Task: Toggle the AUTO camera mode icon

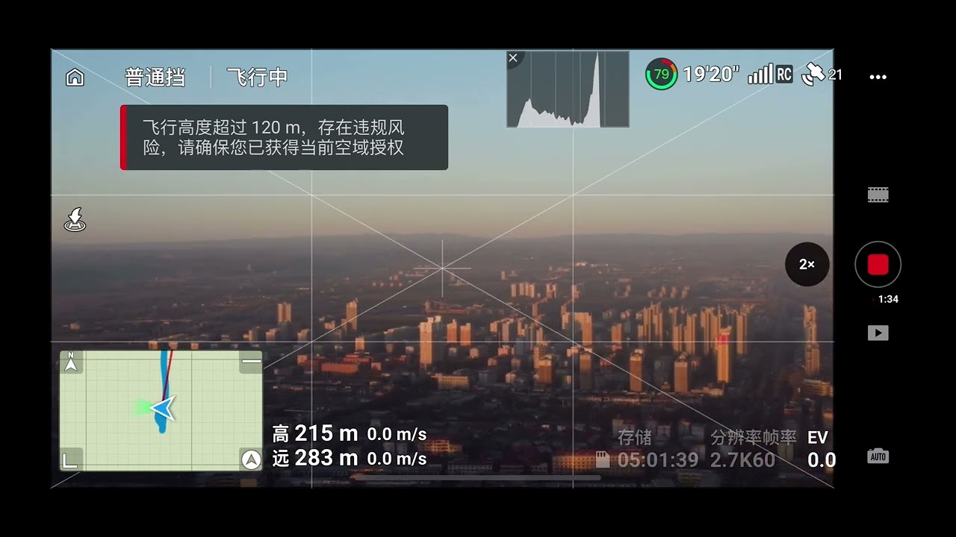Action: (x=878, y=456)
